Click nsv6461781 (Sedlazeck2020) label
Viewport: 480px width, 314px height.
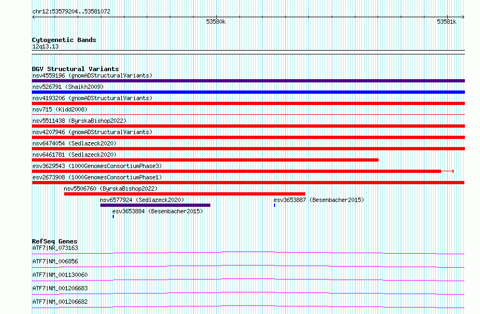coord(74,155)
